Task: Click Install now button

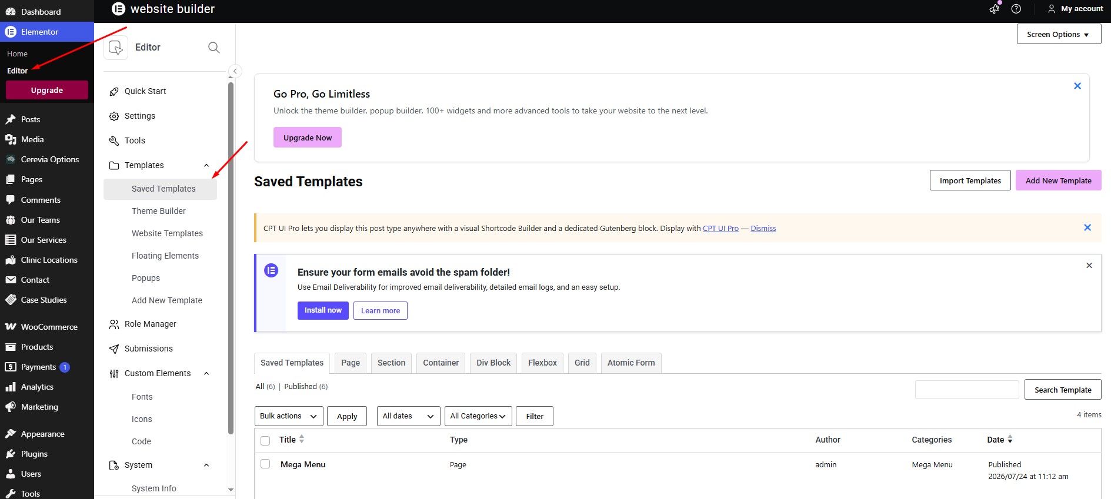Action: (323, 310)
